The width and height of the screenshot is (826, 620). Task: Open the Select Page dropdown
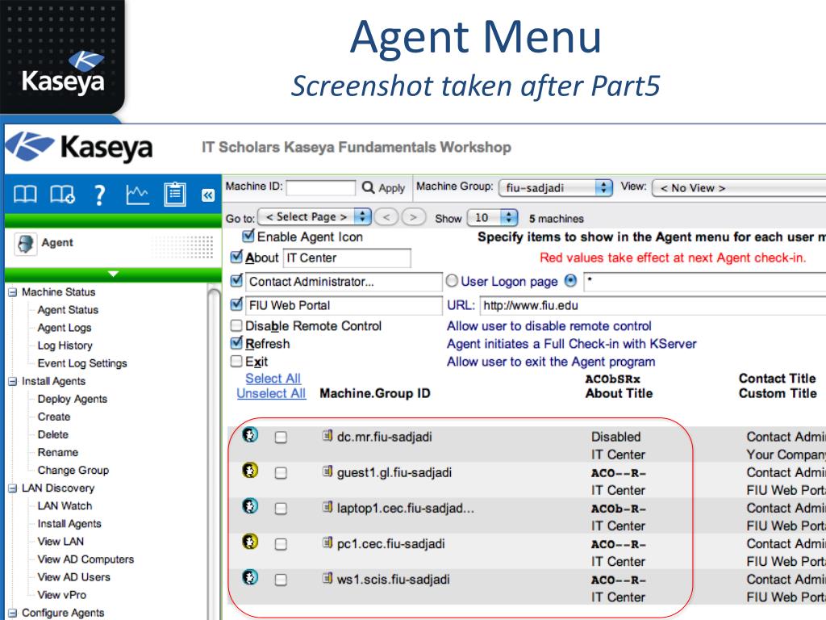[315, 216]
